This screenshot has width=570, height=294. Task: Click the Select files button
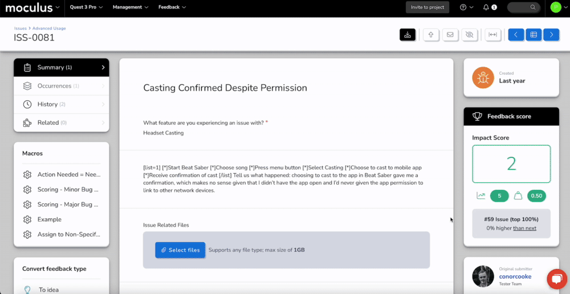pos(180,250)
